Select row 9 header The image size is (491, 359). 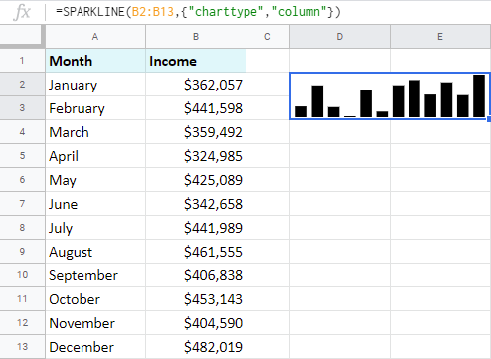(x=22, y=252)
